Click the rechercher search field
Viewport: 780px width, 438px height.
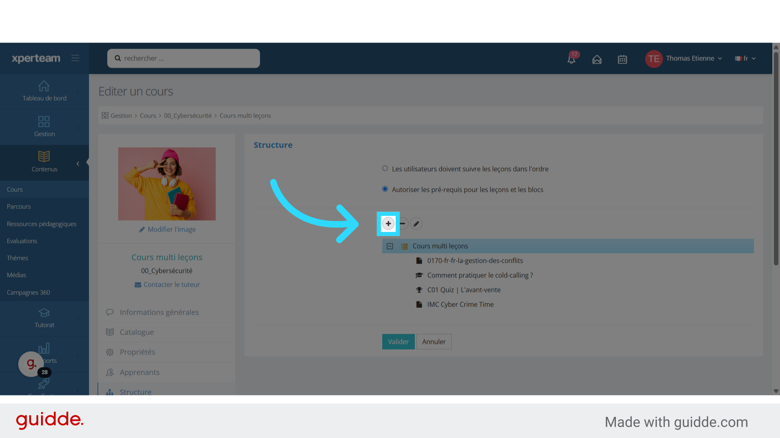(x=184, y=58)
